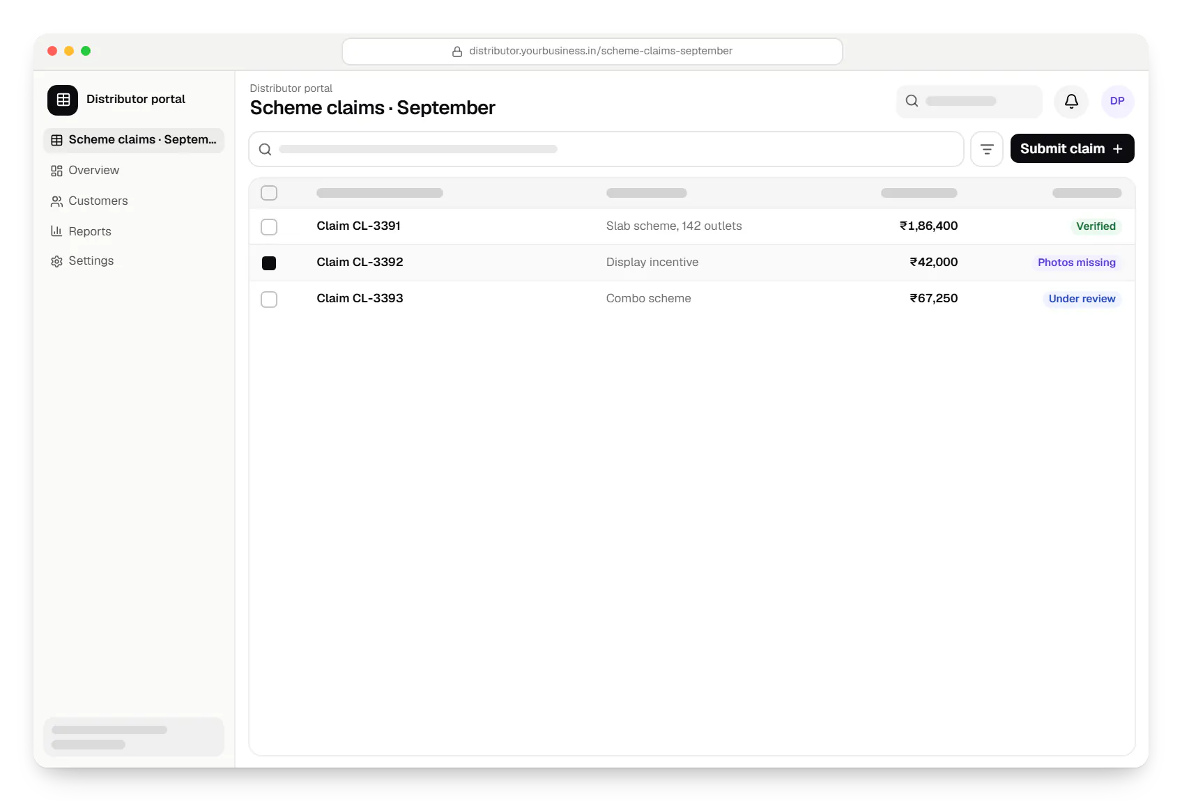Uncheck the box for Claim CL-3392
This screenshot has width=1182, height=801.
click(269, 263)
